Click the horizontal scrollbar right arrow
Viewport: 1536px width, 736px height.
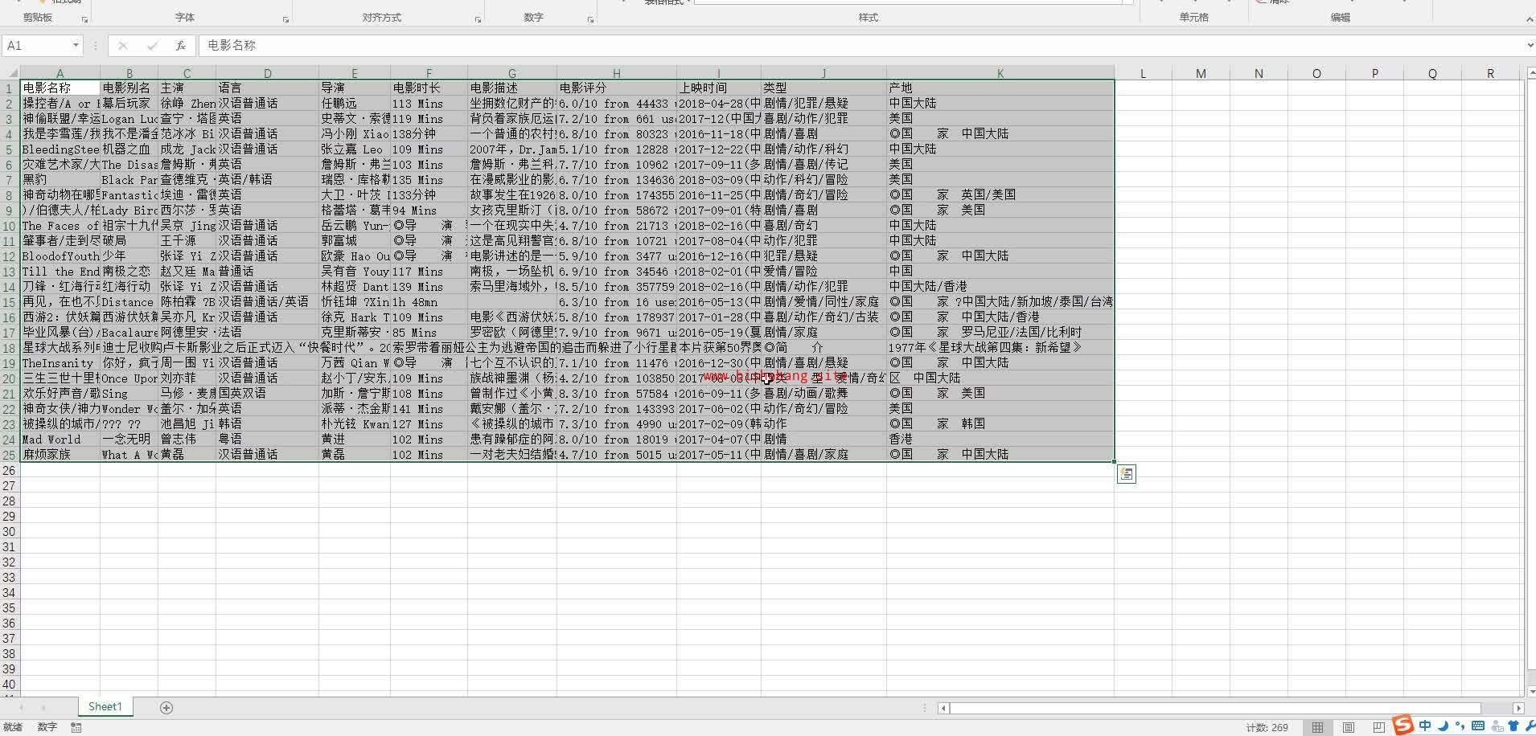1518,708
